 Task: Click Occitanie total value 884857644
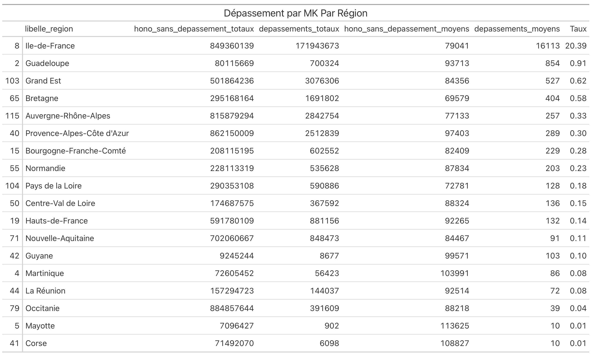point(232,308)
